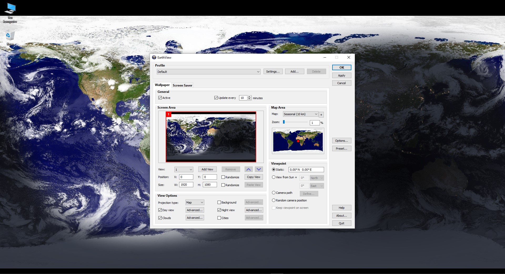Click the Zoom percent input field
The height and width of the screenshot is (274, 505).
coord(315,123)
